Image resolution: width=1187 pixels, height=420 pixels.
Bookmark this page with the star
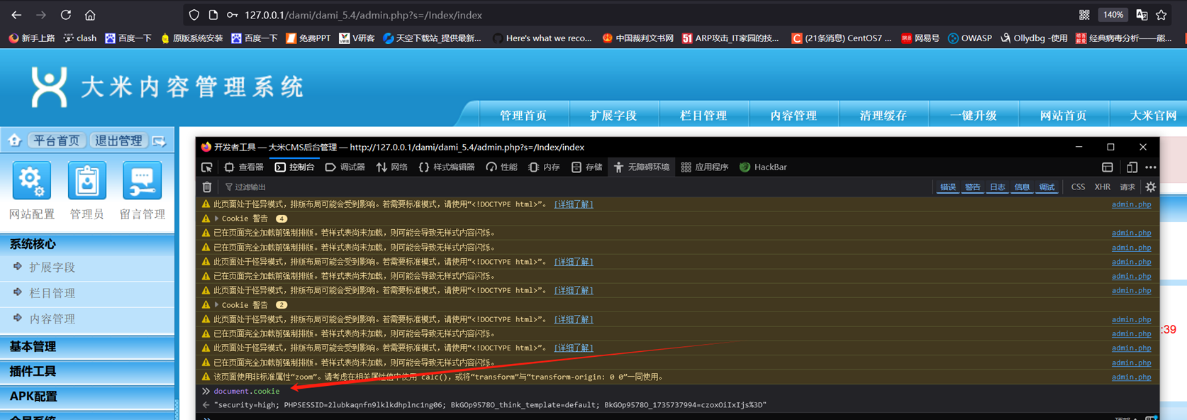click(1161, 15)
